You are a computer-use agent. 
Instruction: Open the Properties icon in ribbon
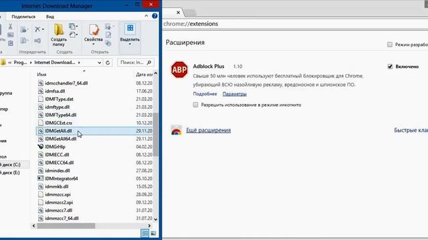[x=94, y=30]
